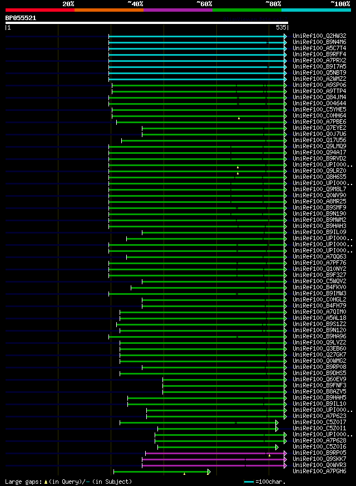Click the 535 end position label

(x=281, y=27)
